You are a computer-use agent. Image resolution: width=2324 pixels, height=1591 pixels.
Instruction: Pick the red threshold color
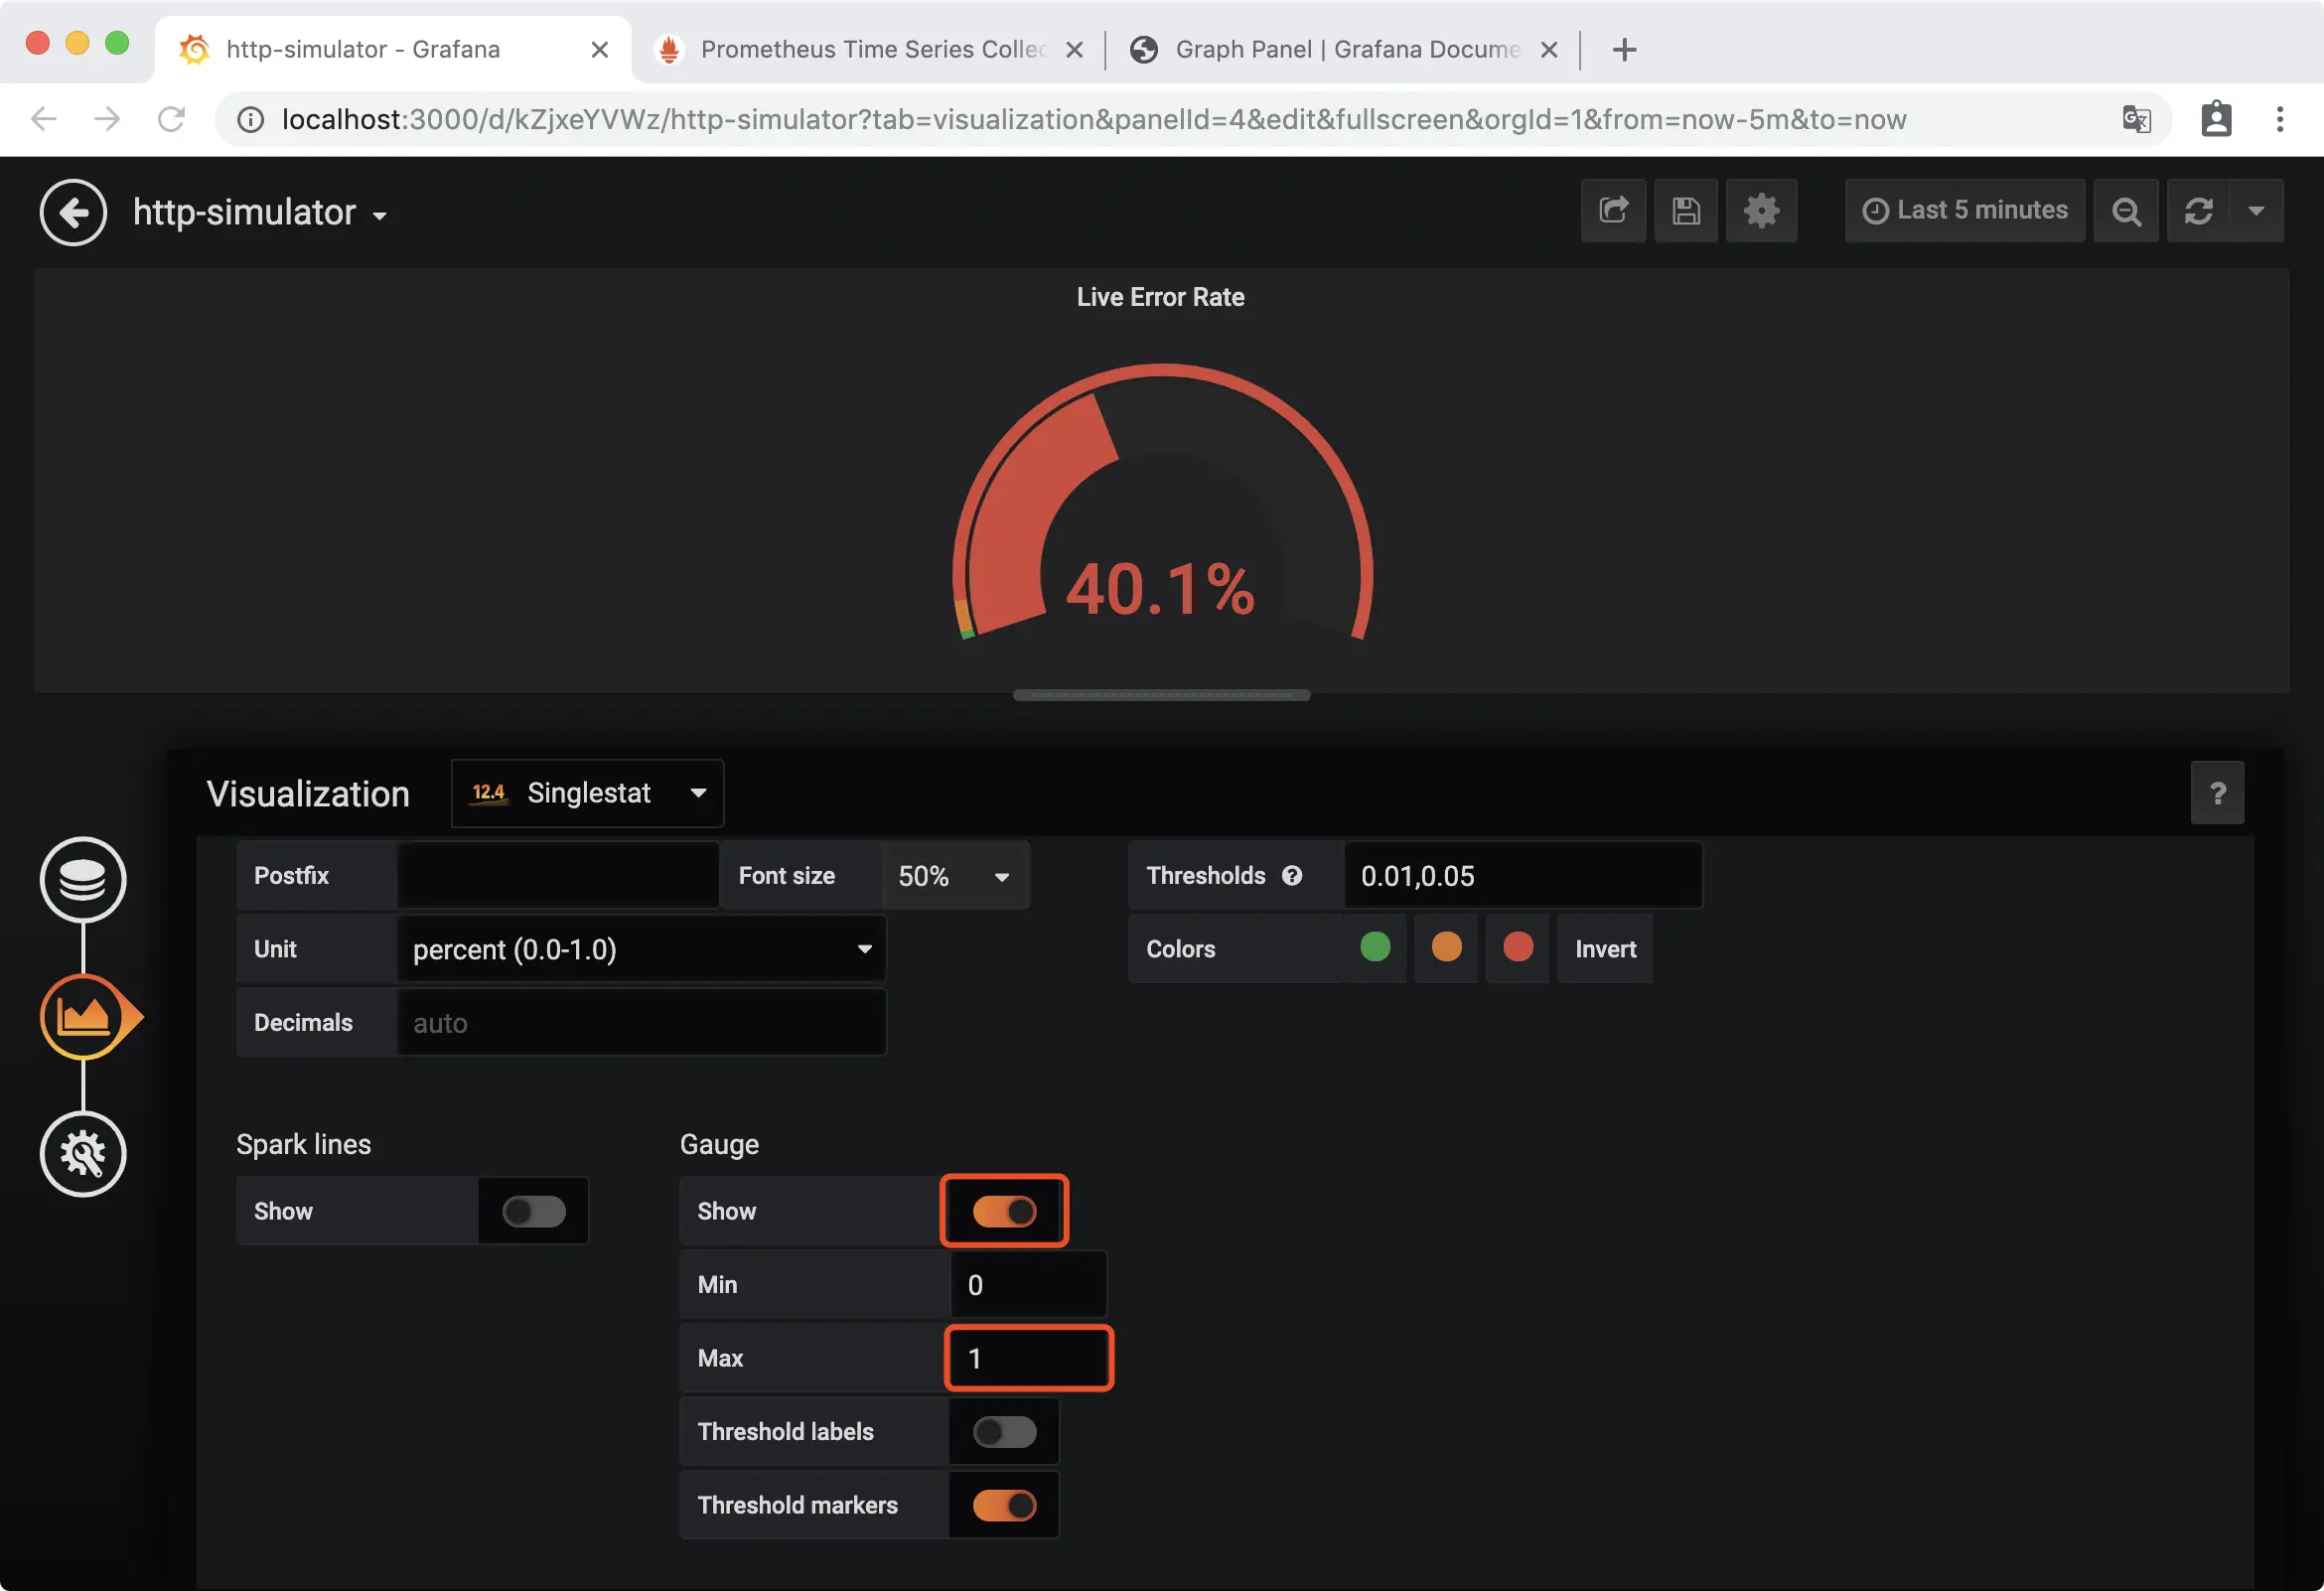(x=1518, y=947)
